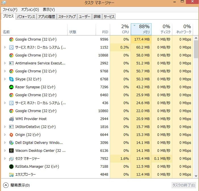This screenshot has width=199, height=191.
Task: Click the 0.1 MB/秒 disk value
Action: point(162,159)
